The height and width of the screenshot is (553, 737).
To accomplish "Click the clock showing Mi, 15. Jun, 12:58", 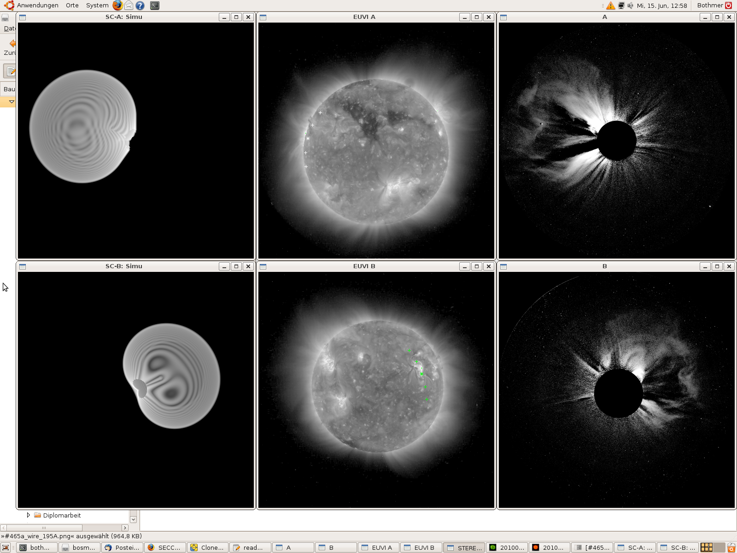I will tap(662, 6).
